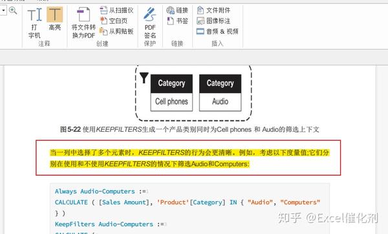Click the code line 'KeepFilters Audio-Computers :='
388x234 pixels.
point(111,224)
